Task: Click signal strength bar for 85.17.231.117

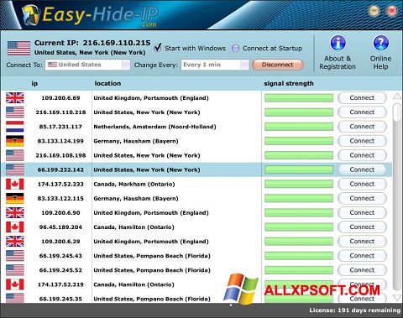Action: (x=299, y=127)
